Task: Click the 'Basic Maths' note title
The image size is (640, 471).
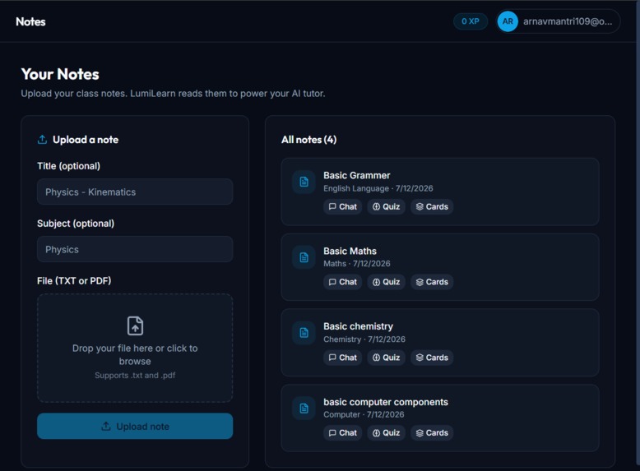Action: pos(350,251)
